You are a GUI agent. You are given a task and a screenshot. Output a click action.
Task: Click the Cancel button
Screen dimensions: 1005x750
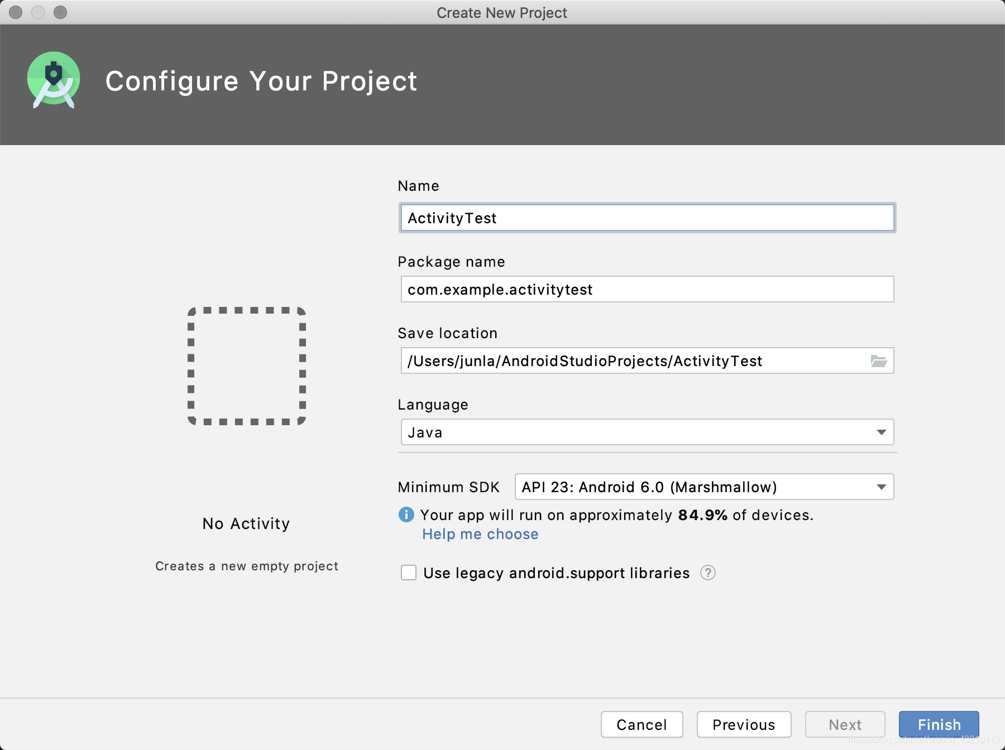[642, 724]
